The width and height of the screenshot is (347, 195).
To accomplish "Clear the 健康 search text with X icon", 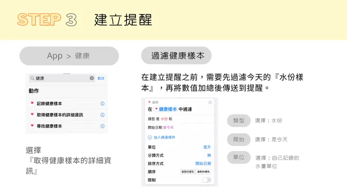I will (92, 78).
